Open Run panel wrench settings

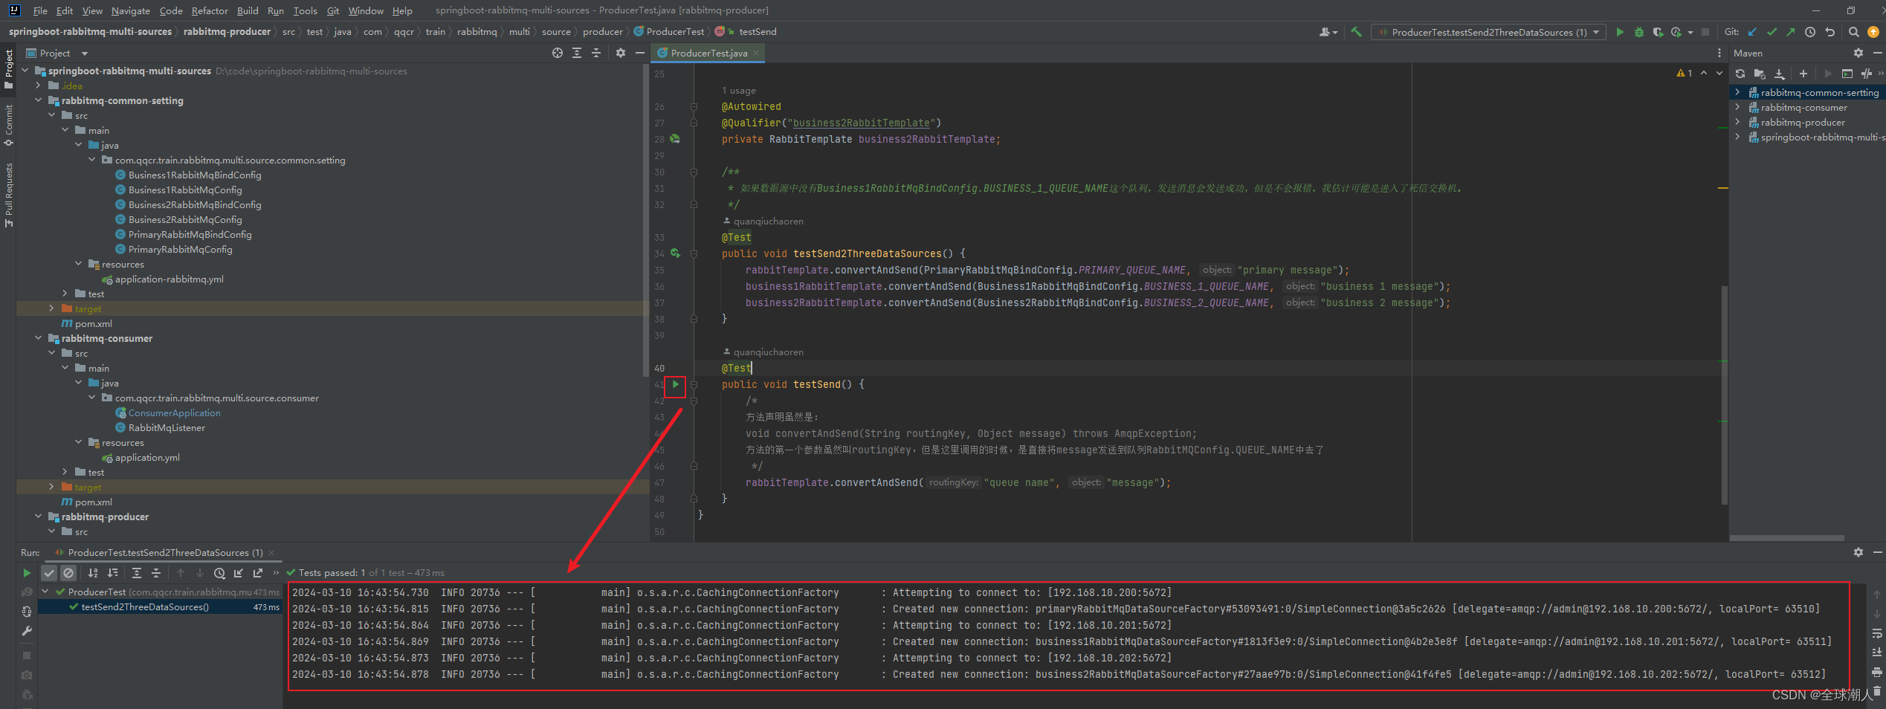27,631
